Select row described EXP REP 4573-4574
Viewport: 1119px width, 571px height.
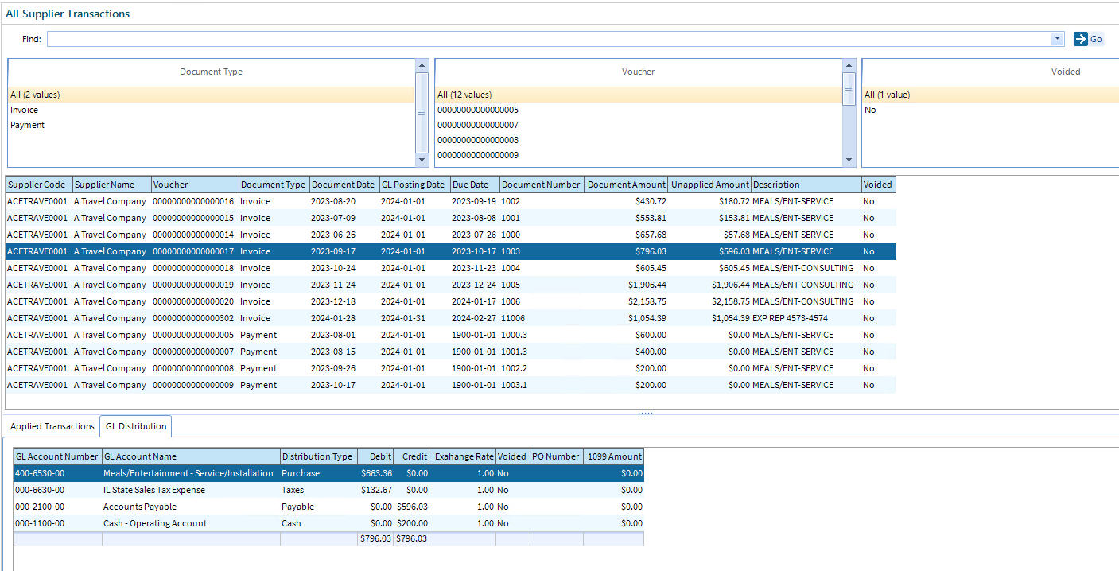pyautogui.click(x=451, y=318)
